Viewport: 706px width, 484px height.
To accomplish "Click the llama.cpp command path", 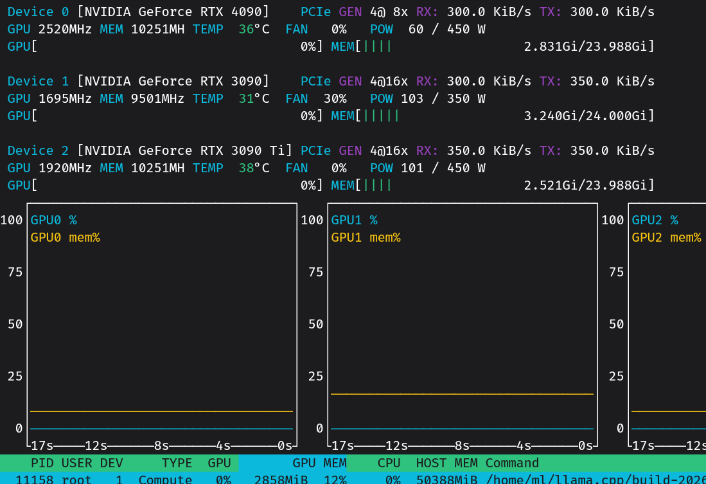I will coord(596,479).
